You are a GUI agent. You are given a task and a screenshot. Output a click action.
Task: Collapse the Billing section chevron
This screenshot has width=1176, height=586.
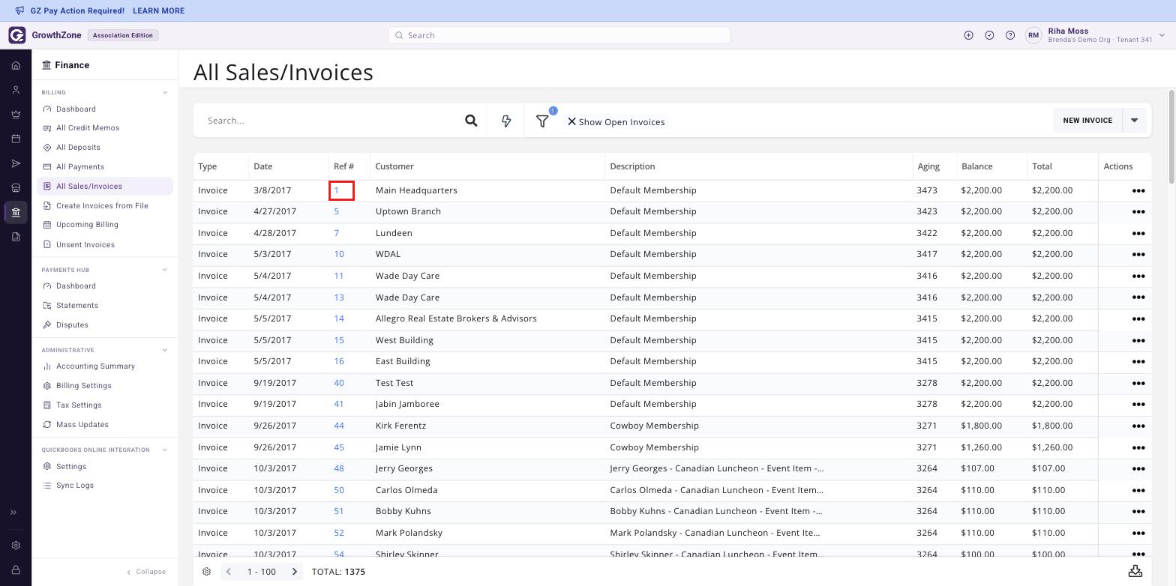click(x=165, y=93)
